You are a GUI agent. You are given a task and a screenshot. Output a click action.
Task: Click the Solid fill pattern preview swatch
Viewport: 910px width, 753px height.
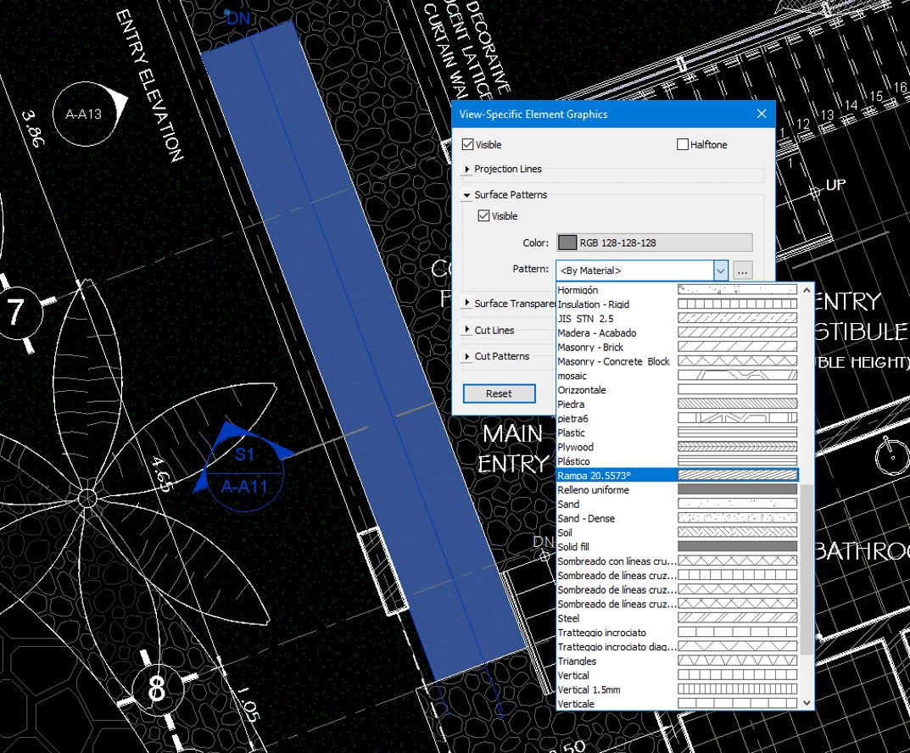click(x=736, y=547)
